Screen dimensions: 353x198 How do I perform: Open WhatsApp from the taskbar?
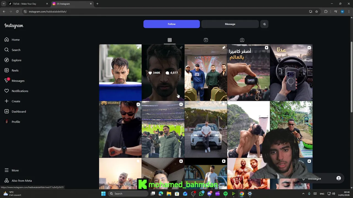click(x=201, y=194)
